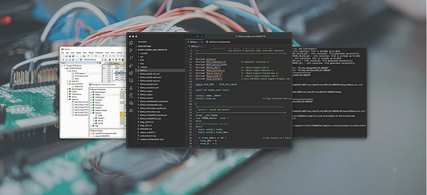
Task: Open README.md in the Explorer
Action: click(146, 129)
